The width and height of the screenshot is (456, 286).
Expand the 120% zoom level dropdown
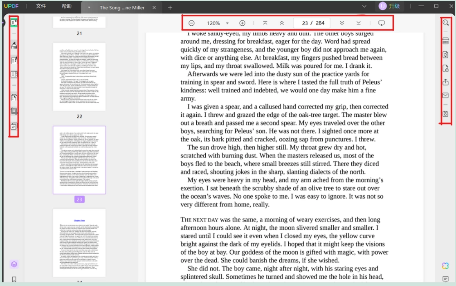pyautogui.click(x=227, y=23)
